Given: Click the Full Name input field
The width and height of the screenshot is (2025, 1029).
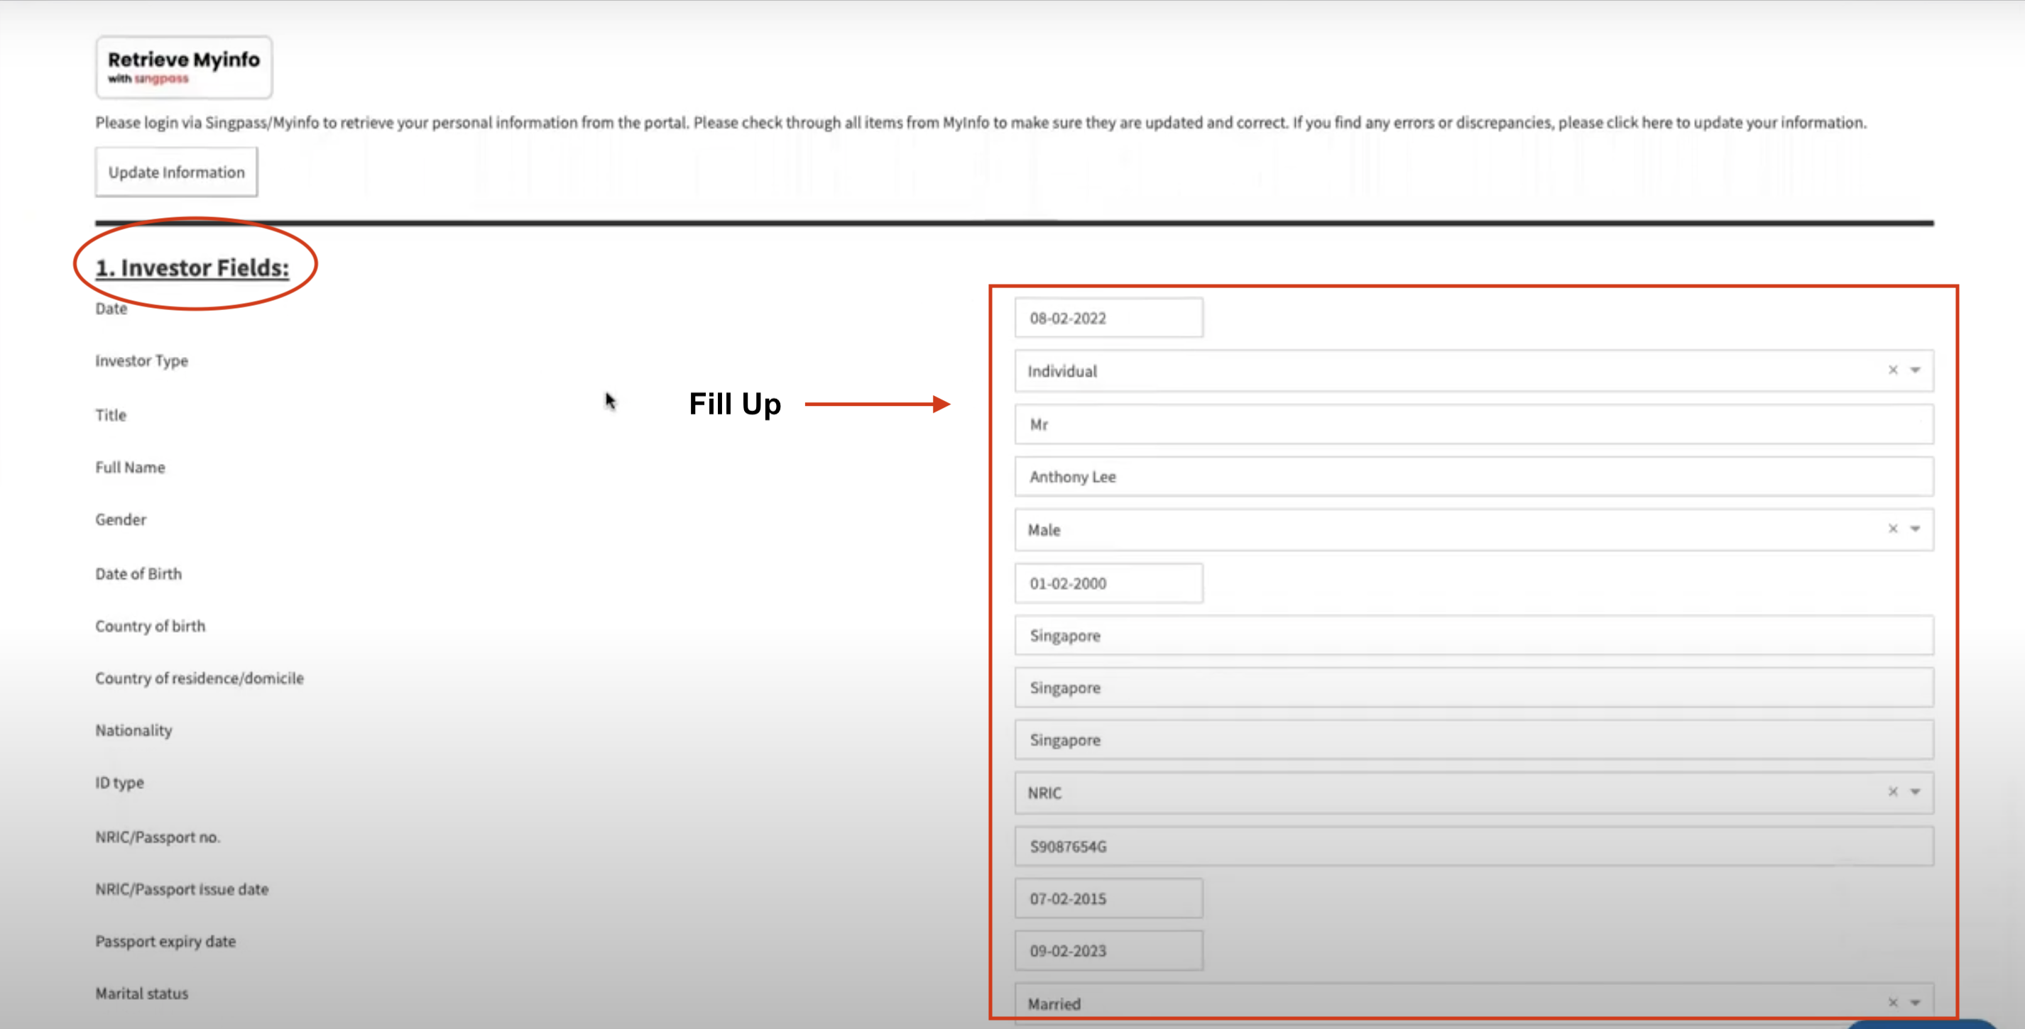Looking at the screenshot, I should point(1471,475).
